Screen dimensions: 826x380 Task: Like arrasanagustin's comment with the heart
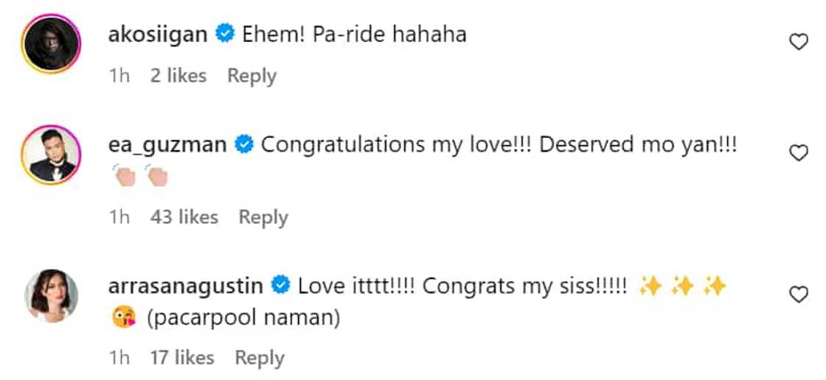pos(798,295)
